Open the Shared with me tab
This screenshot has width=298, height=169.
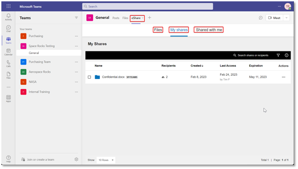tap(209, 30)
